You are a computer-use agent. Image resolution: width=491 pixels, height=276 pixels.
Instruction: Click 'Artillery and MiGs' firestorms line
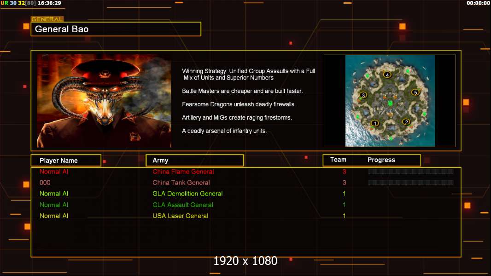click(237, 117)
